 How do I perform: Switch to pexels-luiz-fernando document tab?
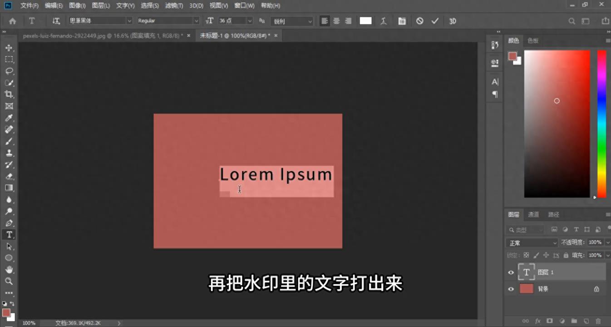pos(103,35)
